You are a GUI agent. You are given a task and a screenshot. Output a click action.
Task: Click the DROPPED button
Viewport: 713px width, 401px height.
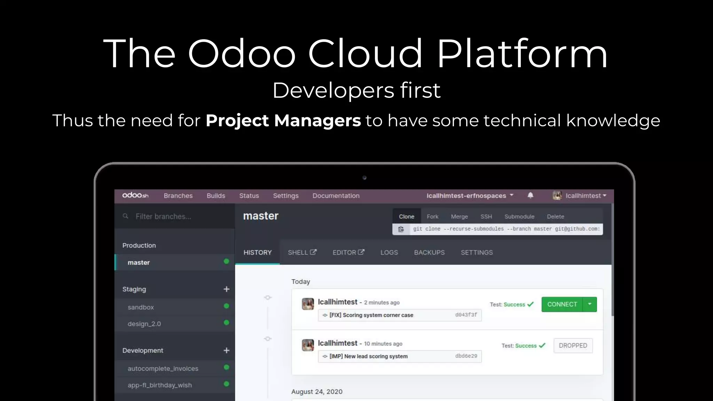pos(573,345)
